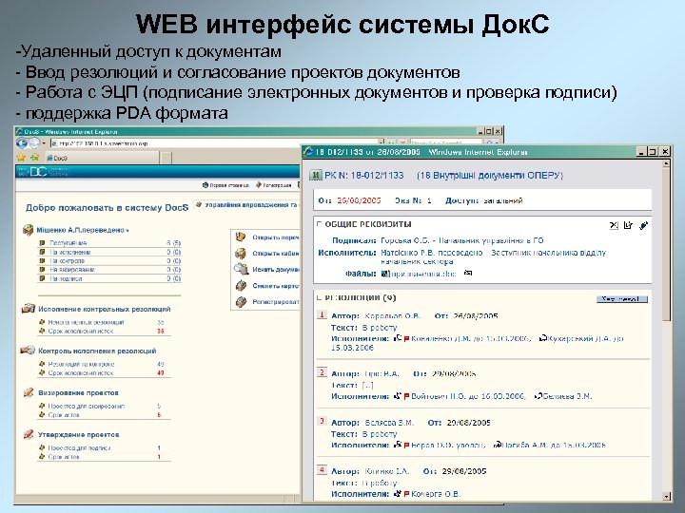Click the crossed-box icon in ОБЩИЕ РЕКВИЗИТЫ header
Image resolution: width=685 pixels, height=513 pixels.
[x=614, y=225]
